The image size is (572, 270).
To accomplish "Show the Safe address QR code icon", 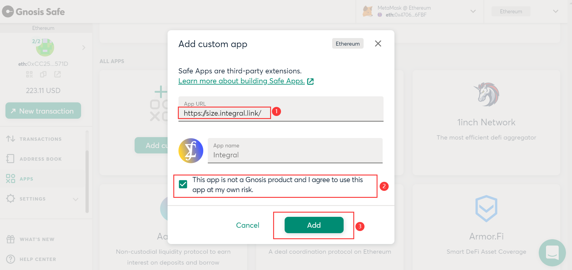I will coord(29,74).
